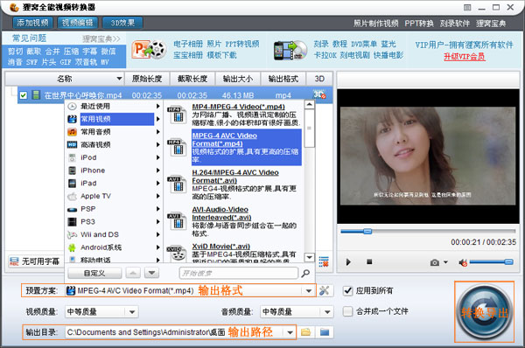
Task: Choose MP4-MPEG-4 Video(*.mp4) format
Action: click(246, 115)
